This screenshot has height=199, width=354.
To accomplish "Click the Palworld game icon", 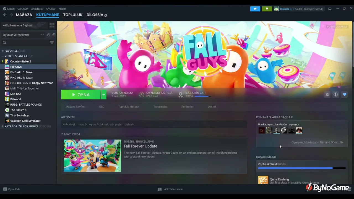I will tap(7, 99).
